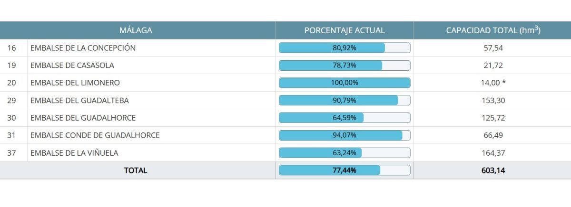Viewport: 571px width, 207px height.
Task: Click the Embalse del Limonero name
Action: [75, 83]
